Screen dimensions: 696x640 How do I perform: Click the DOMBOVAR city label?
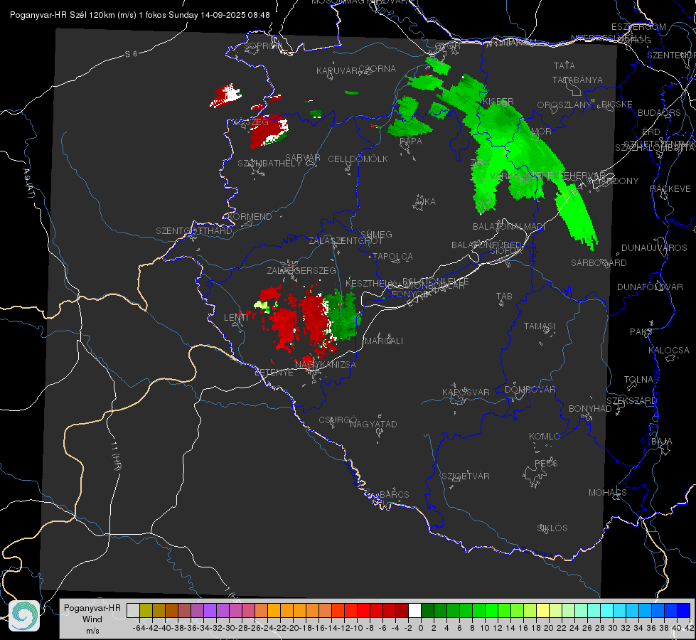click(530, 390)
